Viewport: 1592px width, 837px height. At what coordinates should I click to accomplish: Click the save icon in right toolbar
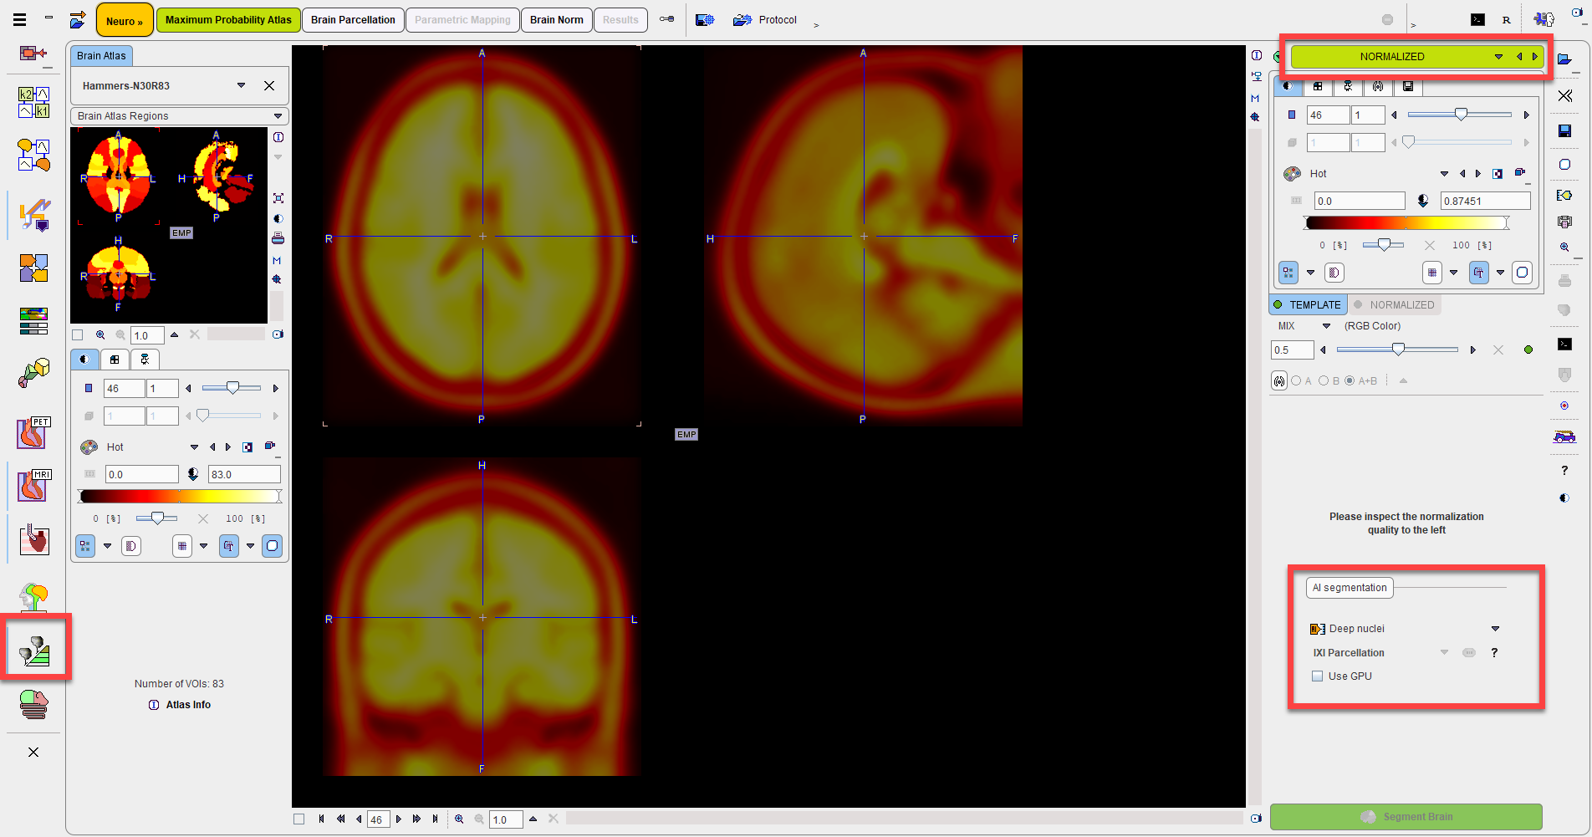tap(1564, 130)
